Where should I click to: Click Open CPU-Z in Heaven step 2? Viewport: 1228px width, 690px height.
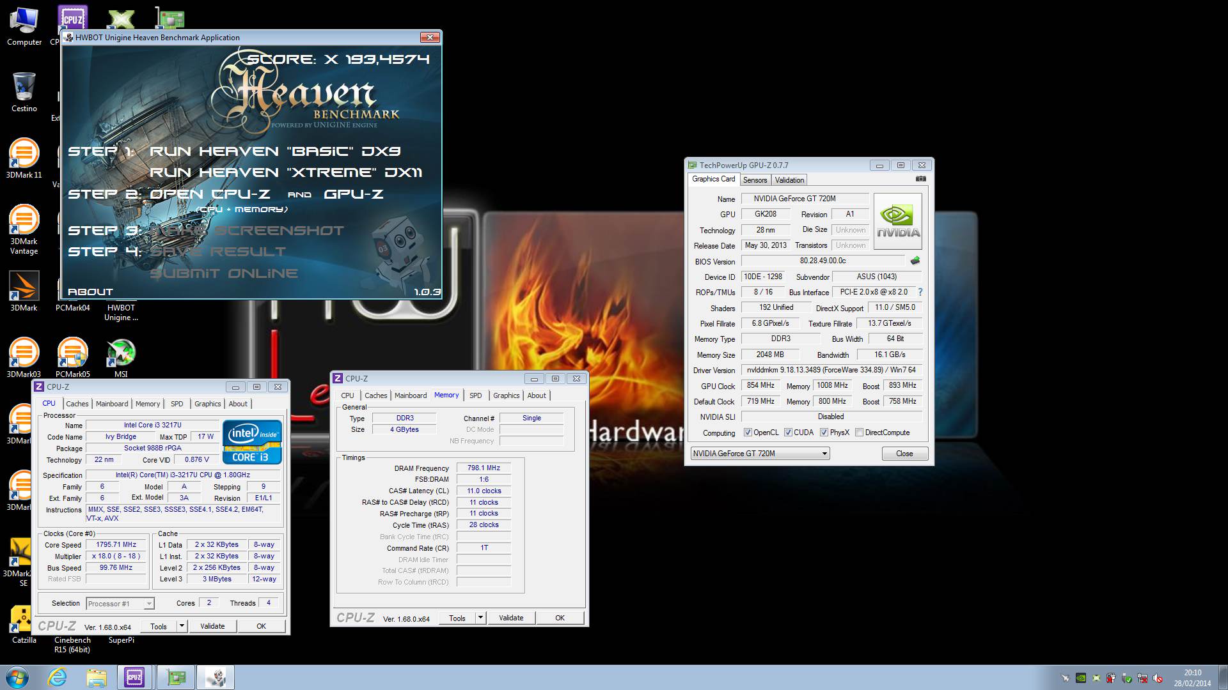pyautogui.click(x=210, y=194)
